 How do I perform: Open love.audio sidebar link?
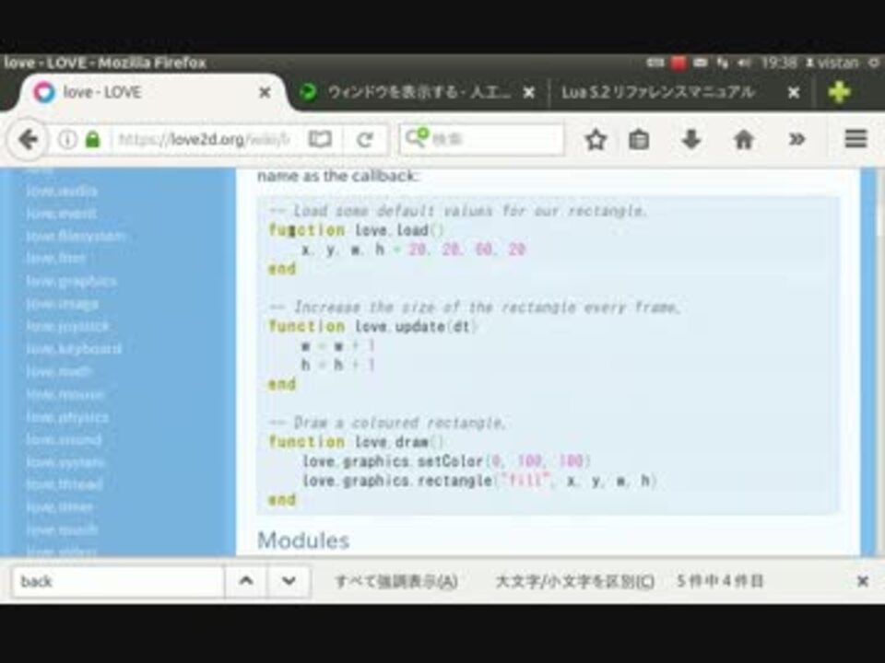coord(62,191)
